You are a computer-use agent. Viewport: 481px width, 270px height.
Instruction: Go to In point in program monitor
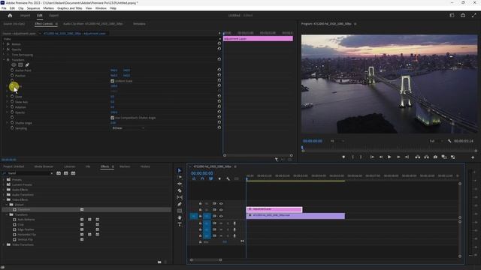[372, 157]
